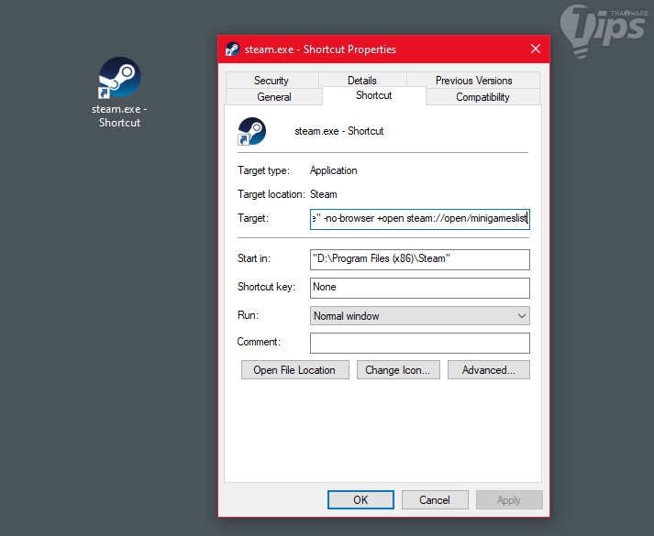654x536 pixels.
Task: Click the Steam icon in the dialog title bar
Action: (x=232, y=49)
